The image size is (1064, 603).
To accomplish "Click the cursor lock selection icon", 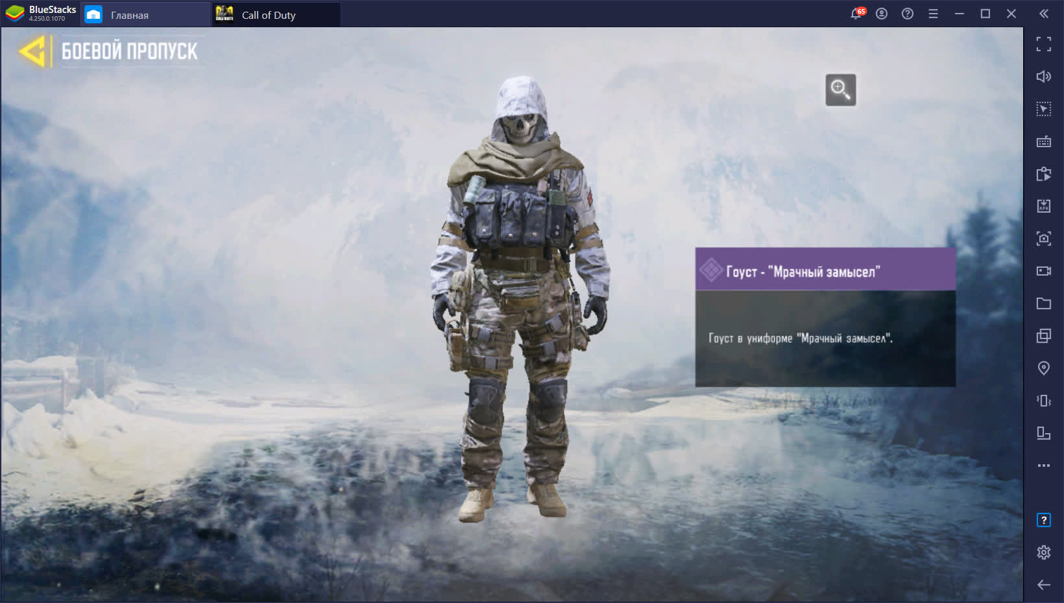I will (x=1044, y=109).
